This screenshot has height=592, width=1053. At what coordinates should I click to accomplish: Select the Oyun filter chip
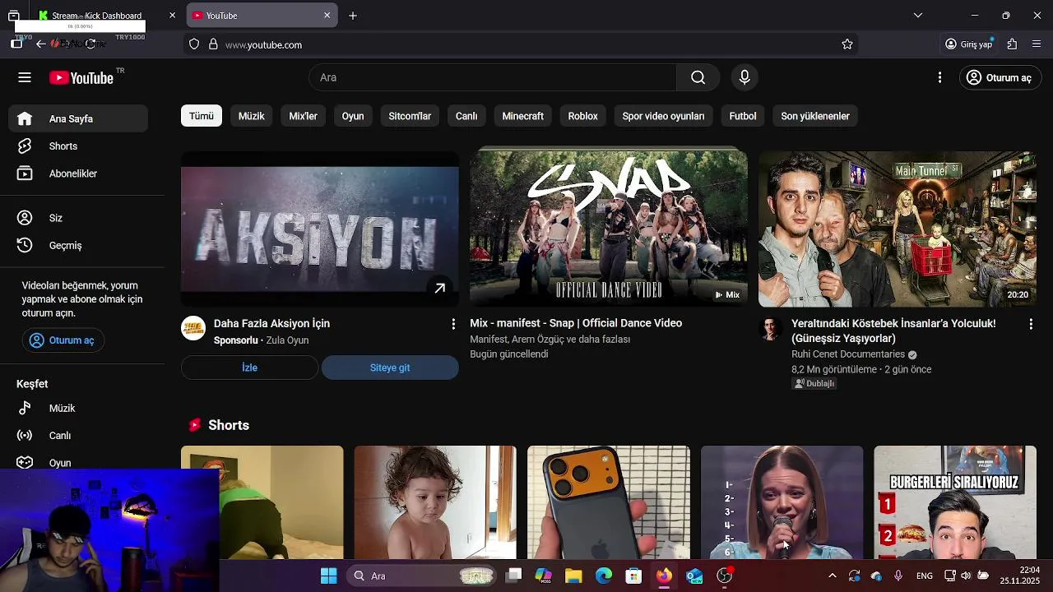pos(353,116)
